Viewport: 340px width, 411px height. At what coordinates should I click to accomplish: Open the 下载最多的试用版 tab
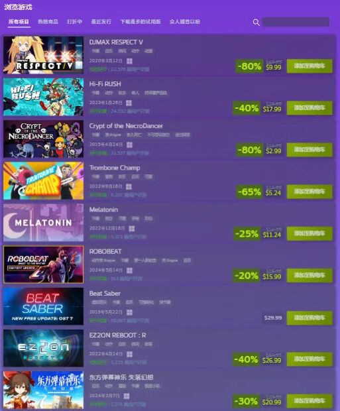[x=141, y=21]
